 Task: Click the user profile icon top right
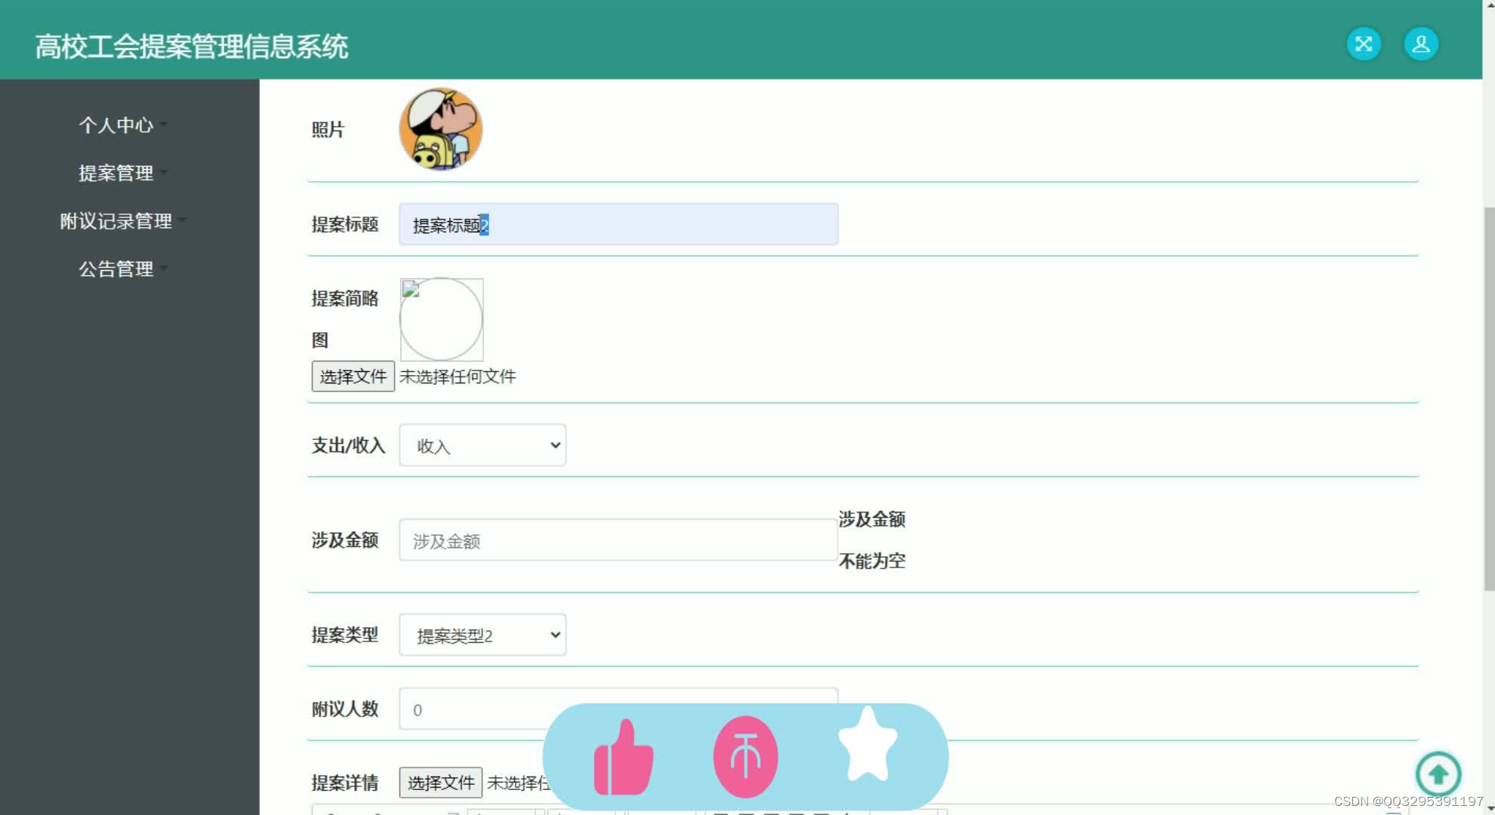click(x=1423, y=42)
